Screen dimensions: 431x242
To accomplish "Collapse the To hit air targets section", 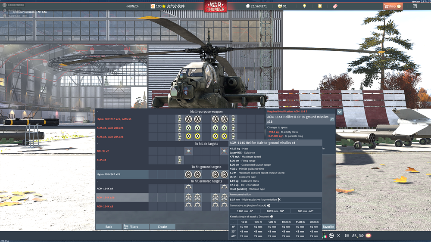I will click(x=97, y=144).
